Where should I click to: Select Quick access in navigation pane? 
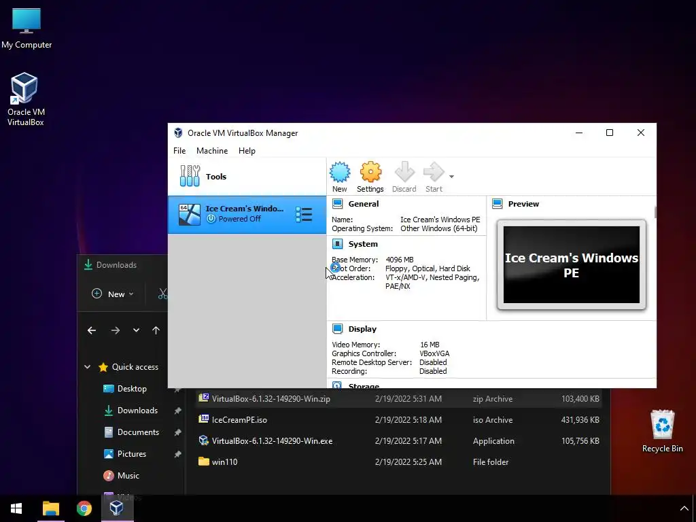135,367
